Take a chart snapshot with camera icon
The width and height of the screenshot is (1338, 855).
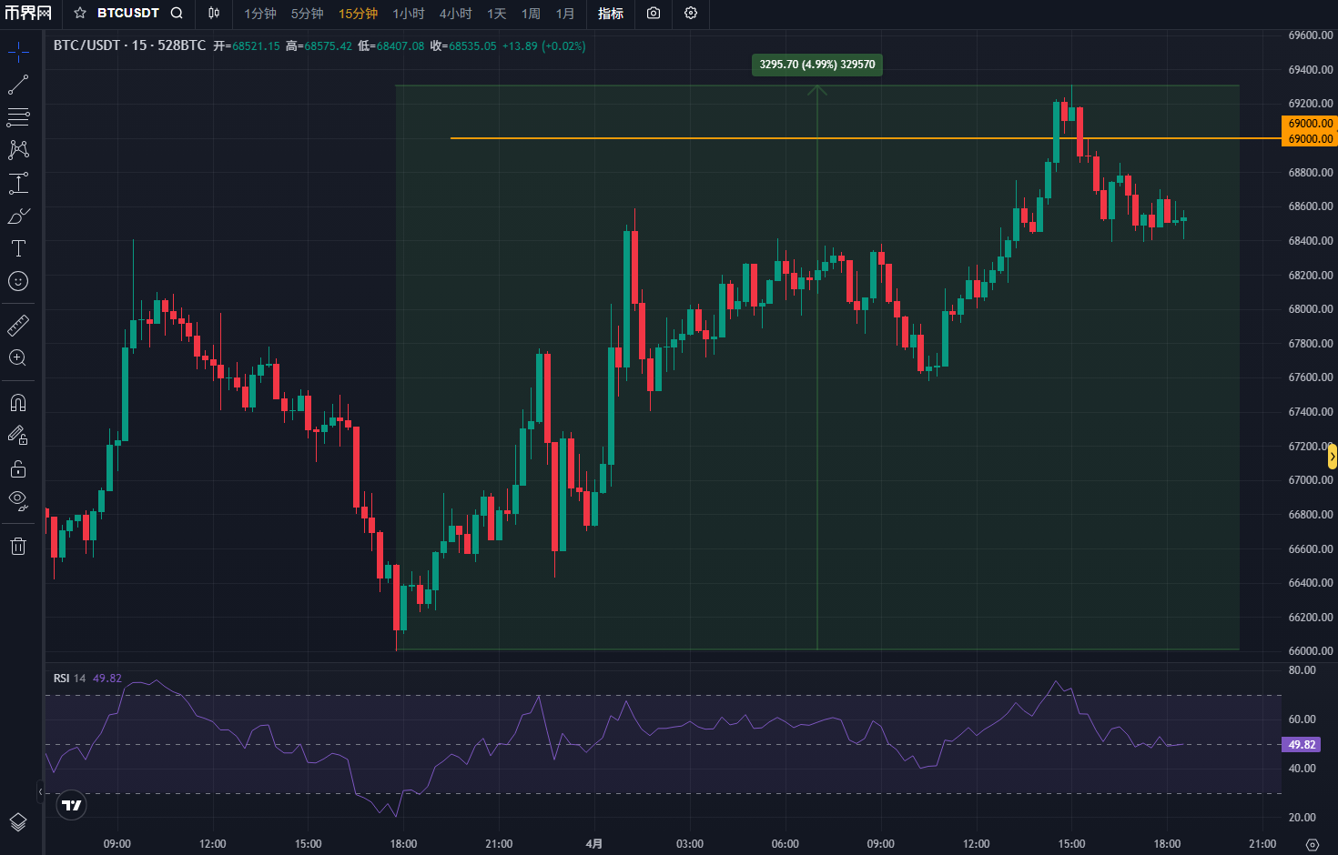click(654, 14)
